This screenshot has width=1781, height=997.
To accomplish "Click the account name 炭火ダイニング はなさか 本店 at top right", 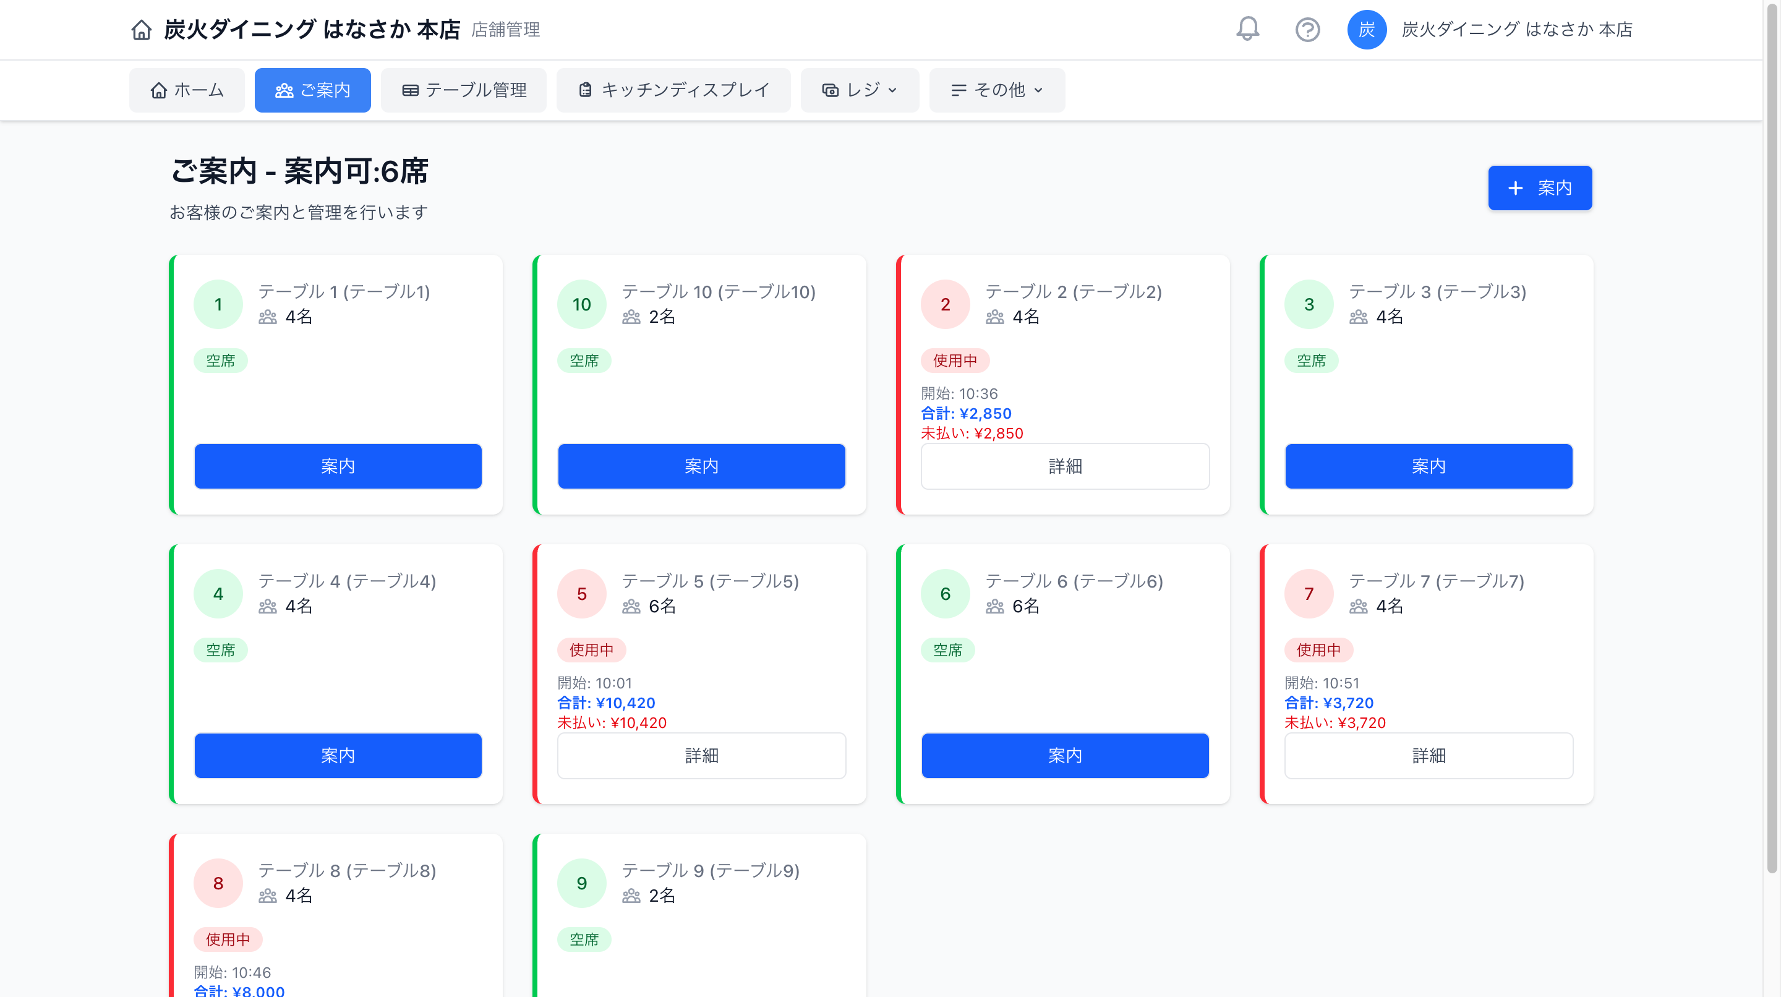I will tap(1517, 30).
